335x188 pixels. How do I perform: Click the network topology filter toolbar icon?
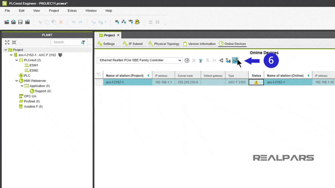(124, 22)
